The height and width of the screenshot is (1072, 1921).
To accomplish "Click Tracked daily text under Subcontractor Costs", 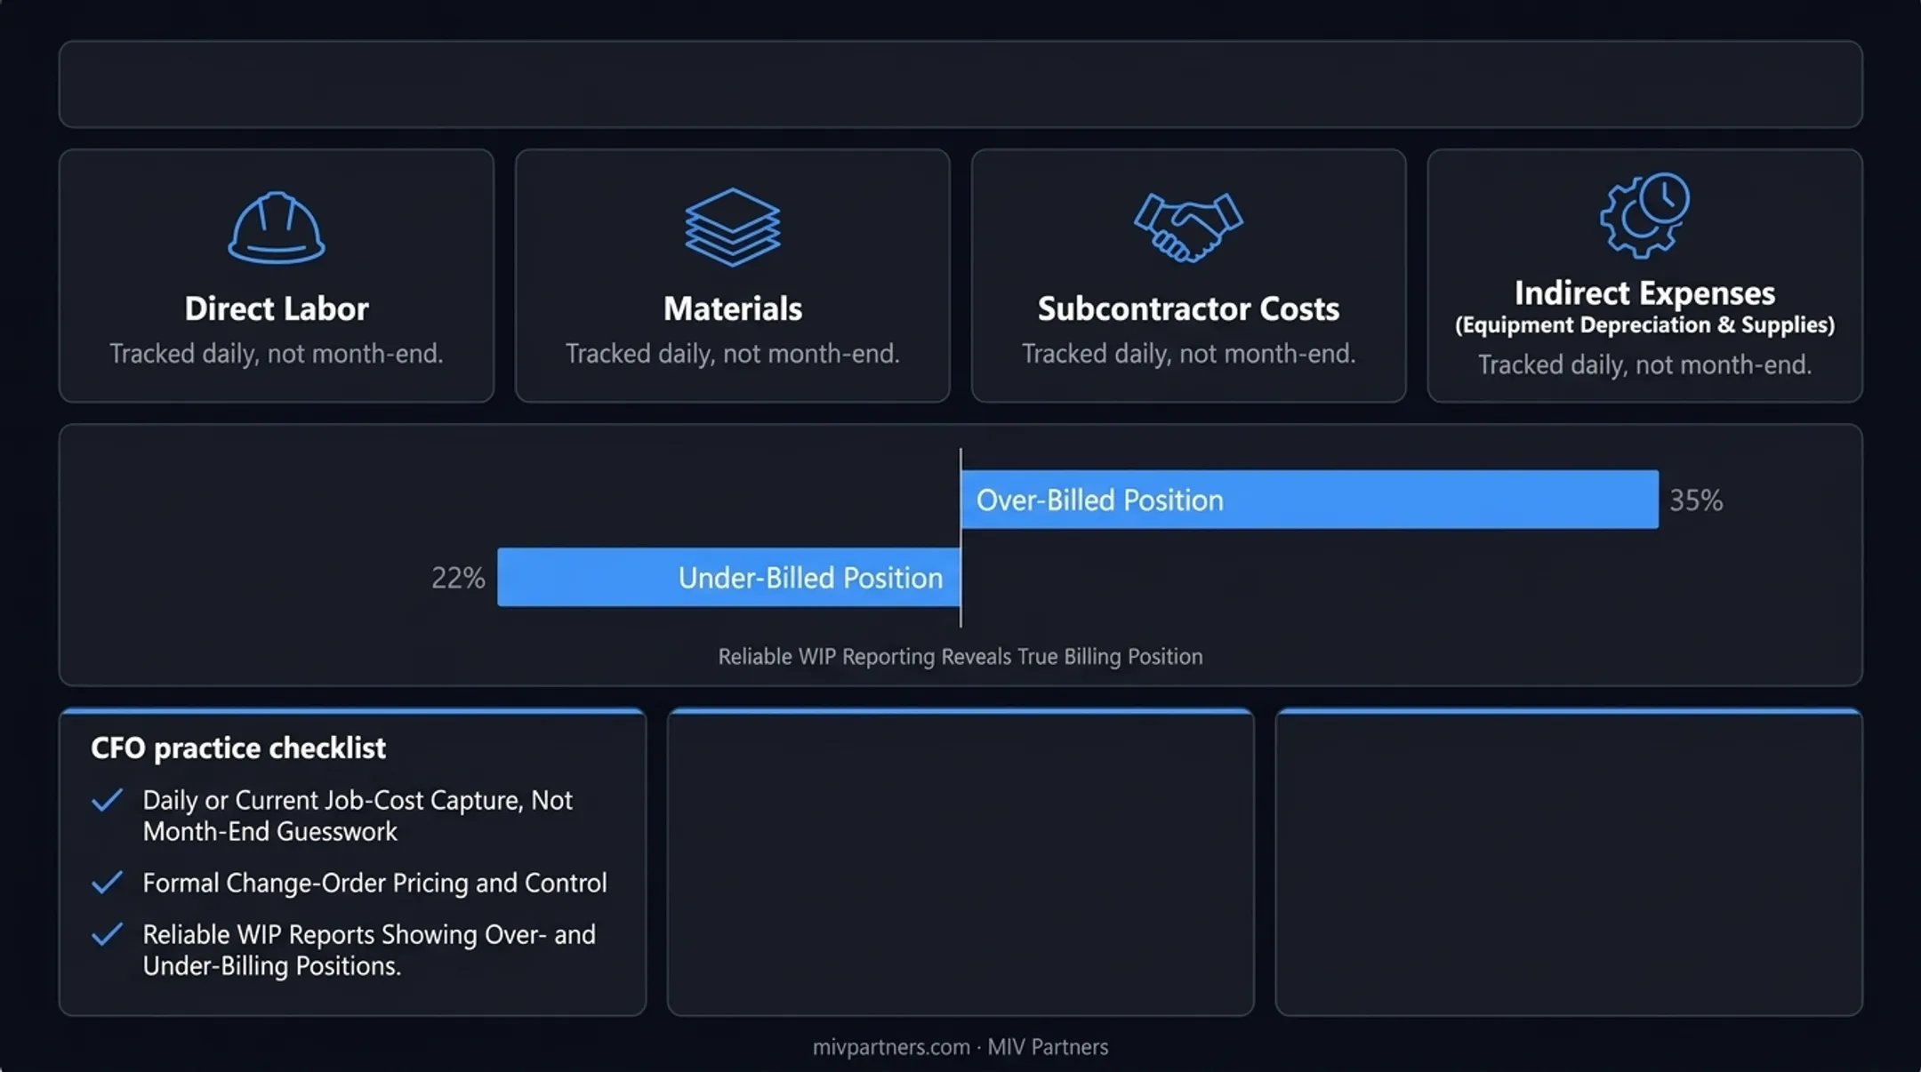I will [x=1188, y=354].
